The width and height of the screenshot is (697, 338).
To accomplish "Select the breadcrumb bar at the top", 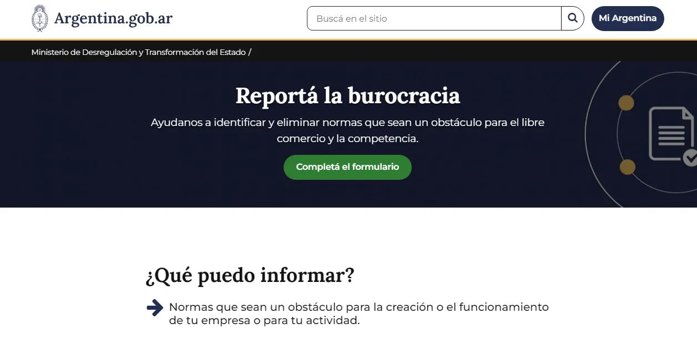I will pyautogui.click(x=348, y=52).
